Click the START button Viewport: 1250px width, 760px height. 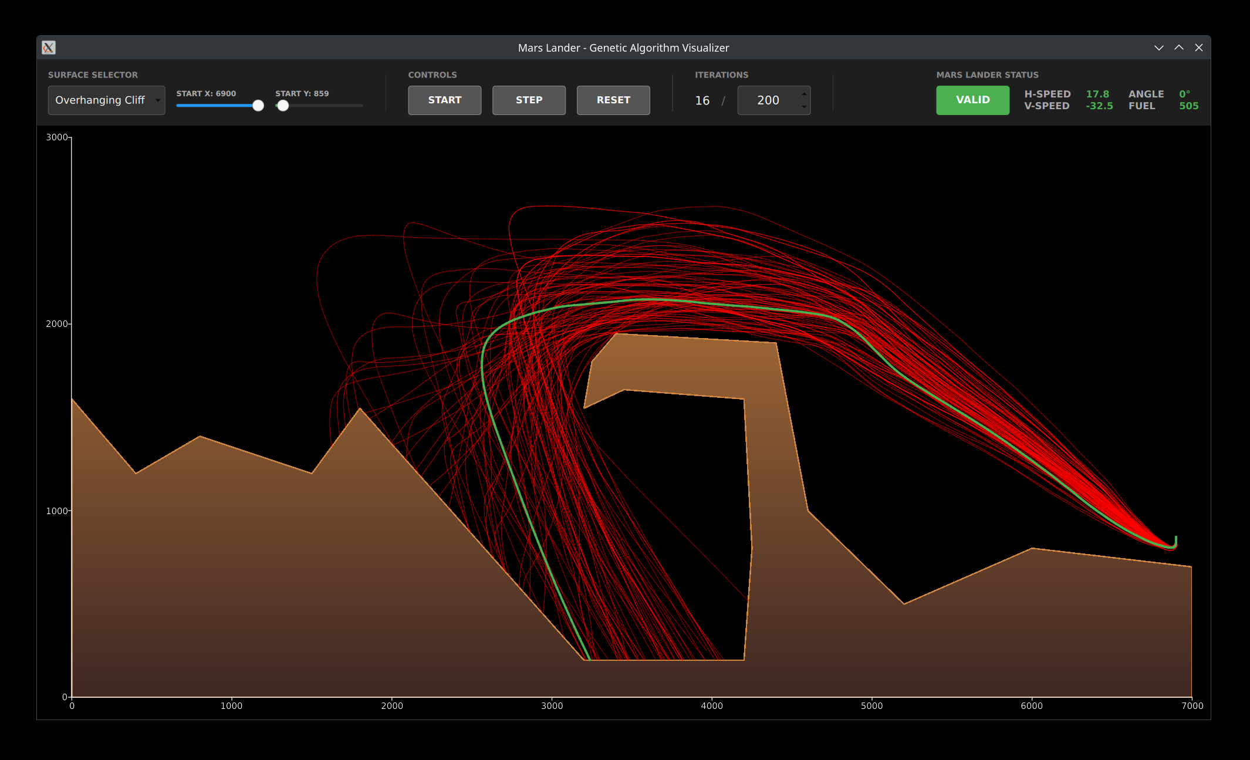tap(444, 100)
